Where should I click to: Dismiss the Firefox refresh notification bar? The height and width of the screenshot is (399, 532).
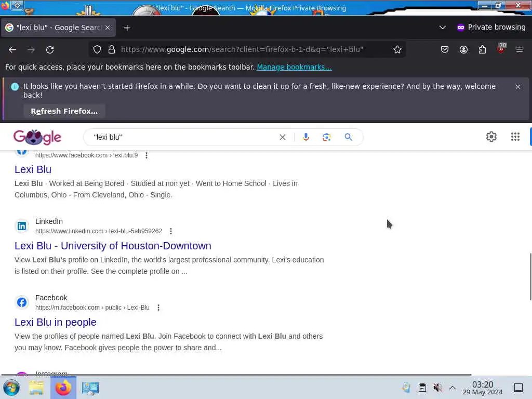tap(518, 87)
